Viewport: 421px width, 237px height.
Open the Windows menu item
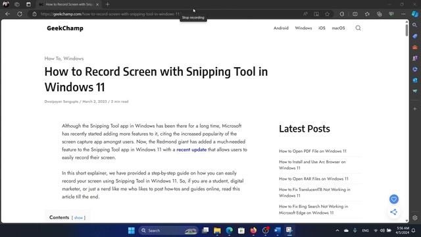point(303,28)
